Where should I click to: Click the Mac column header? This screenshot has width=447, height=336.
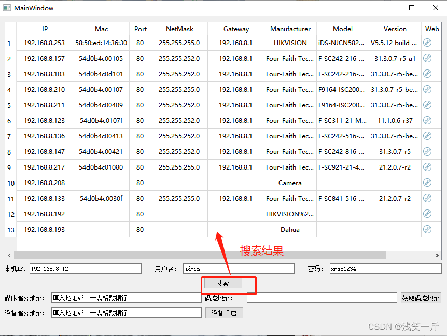click(101, 29)
